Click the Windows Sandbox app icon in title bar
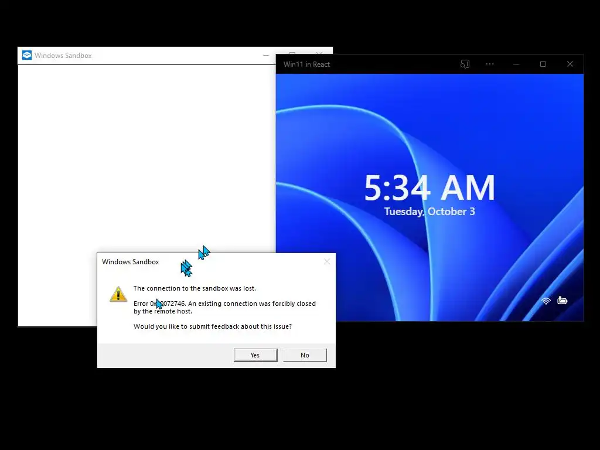The height and width of the screenshot is (450, 600). coord(27,55)
